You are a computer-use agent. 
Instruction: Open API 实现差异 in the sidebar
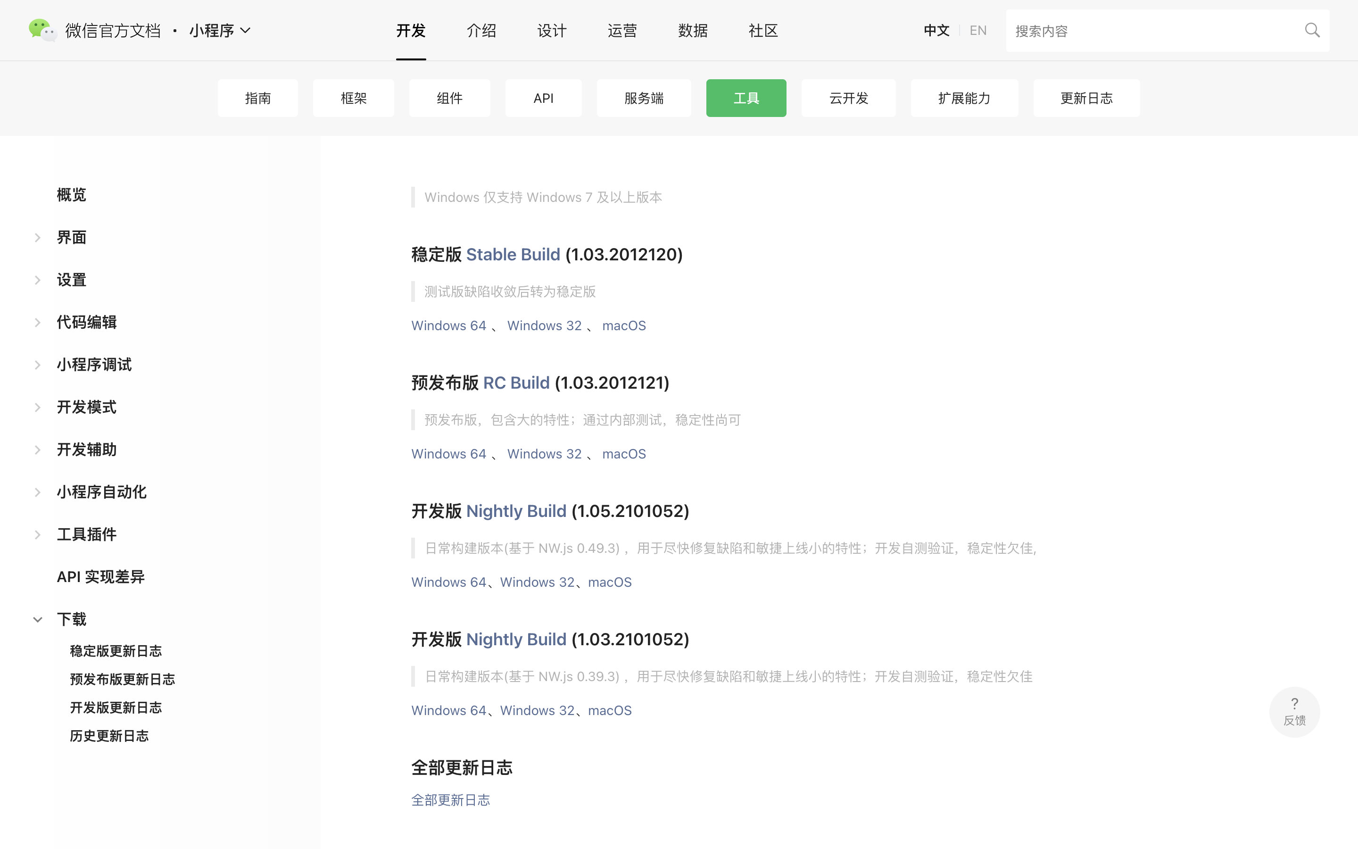pyautogui.click(x=100, y=577)
